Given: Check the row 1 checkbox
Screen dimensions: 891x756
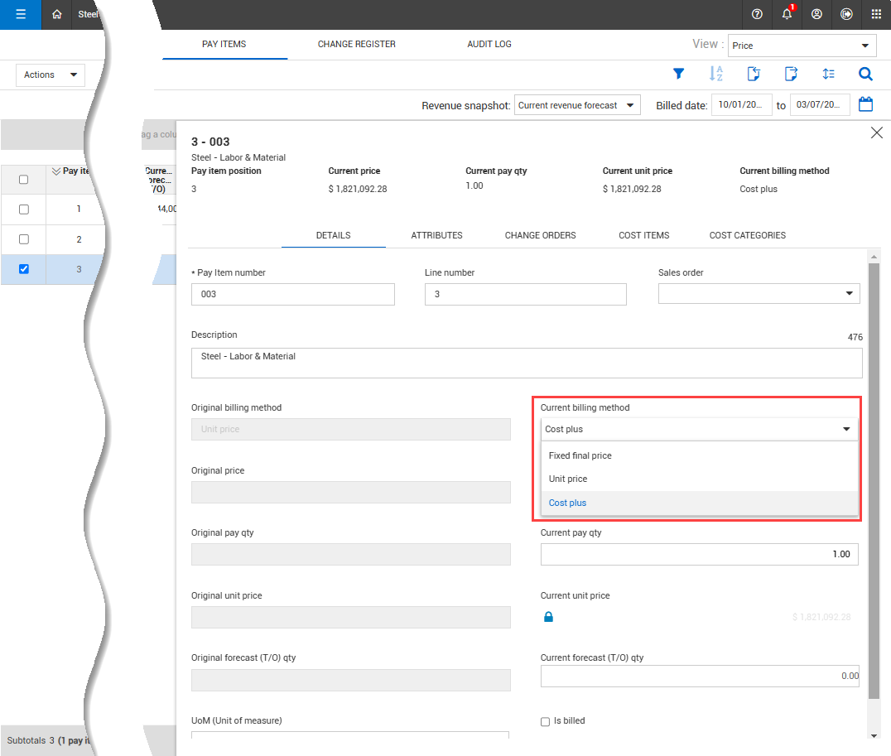Looking at the screenshot, I should tap(23, 209).
